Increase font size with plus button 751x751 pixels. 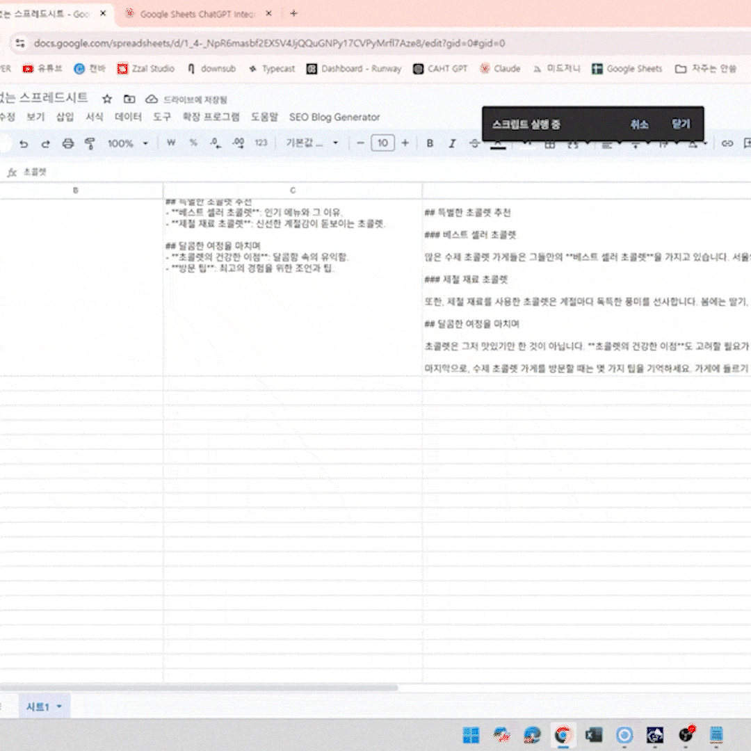[x=405, y=143]
